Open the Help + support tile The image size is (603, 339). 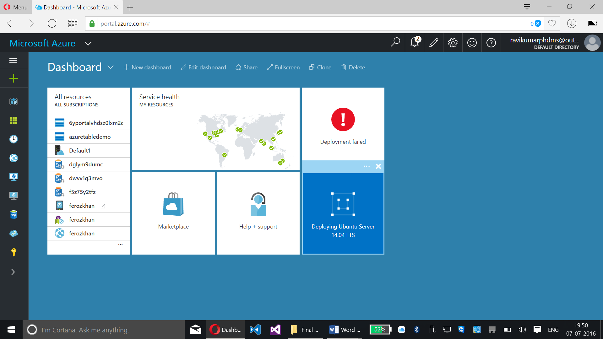(x=258, y=213)
